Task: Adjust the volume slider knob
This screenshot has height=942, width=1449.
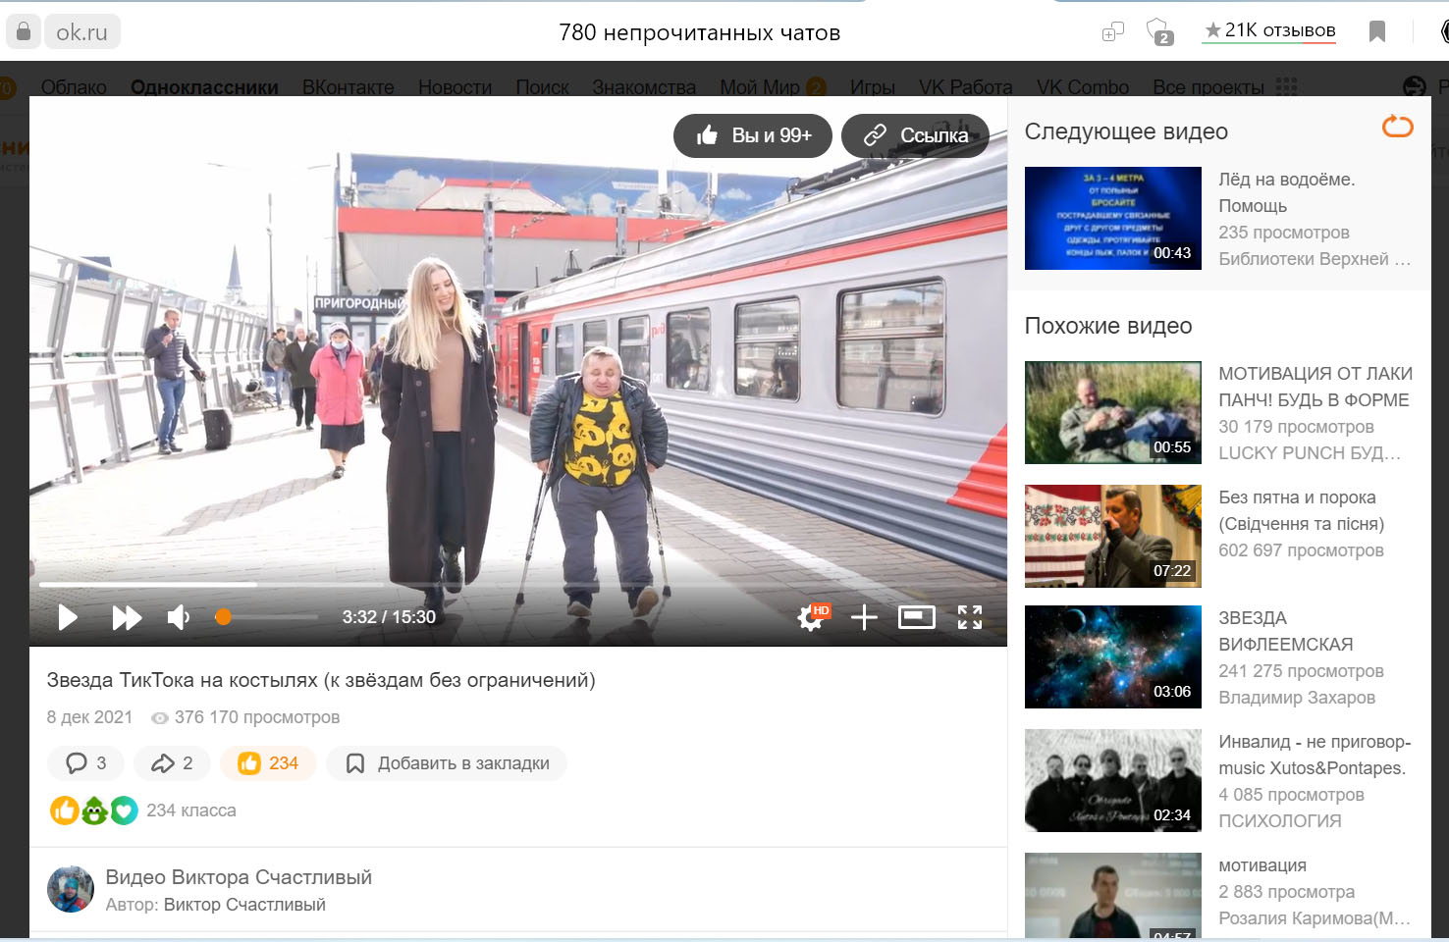Action: (x=223, y=617)
